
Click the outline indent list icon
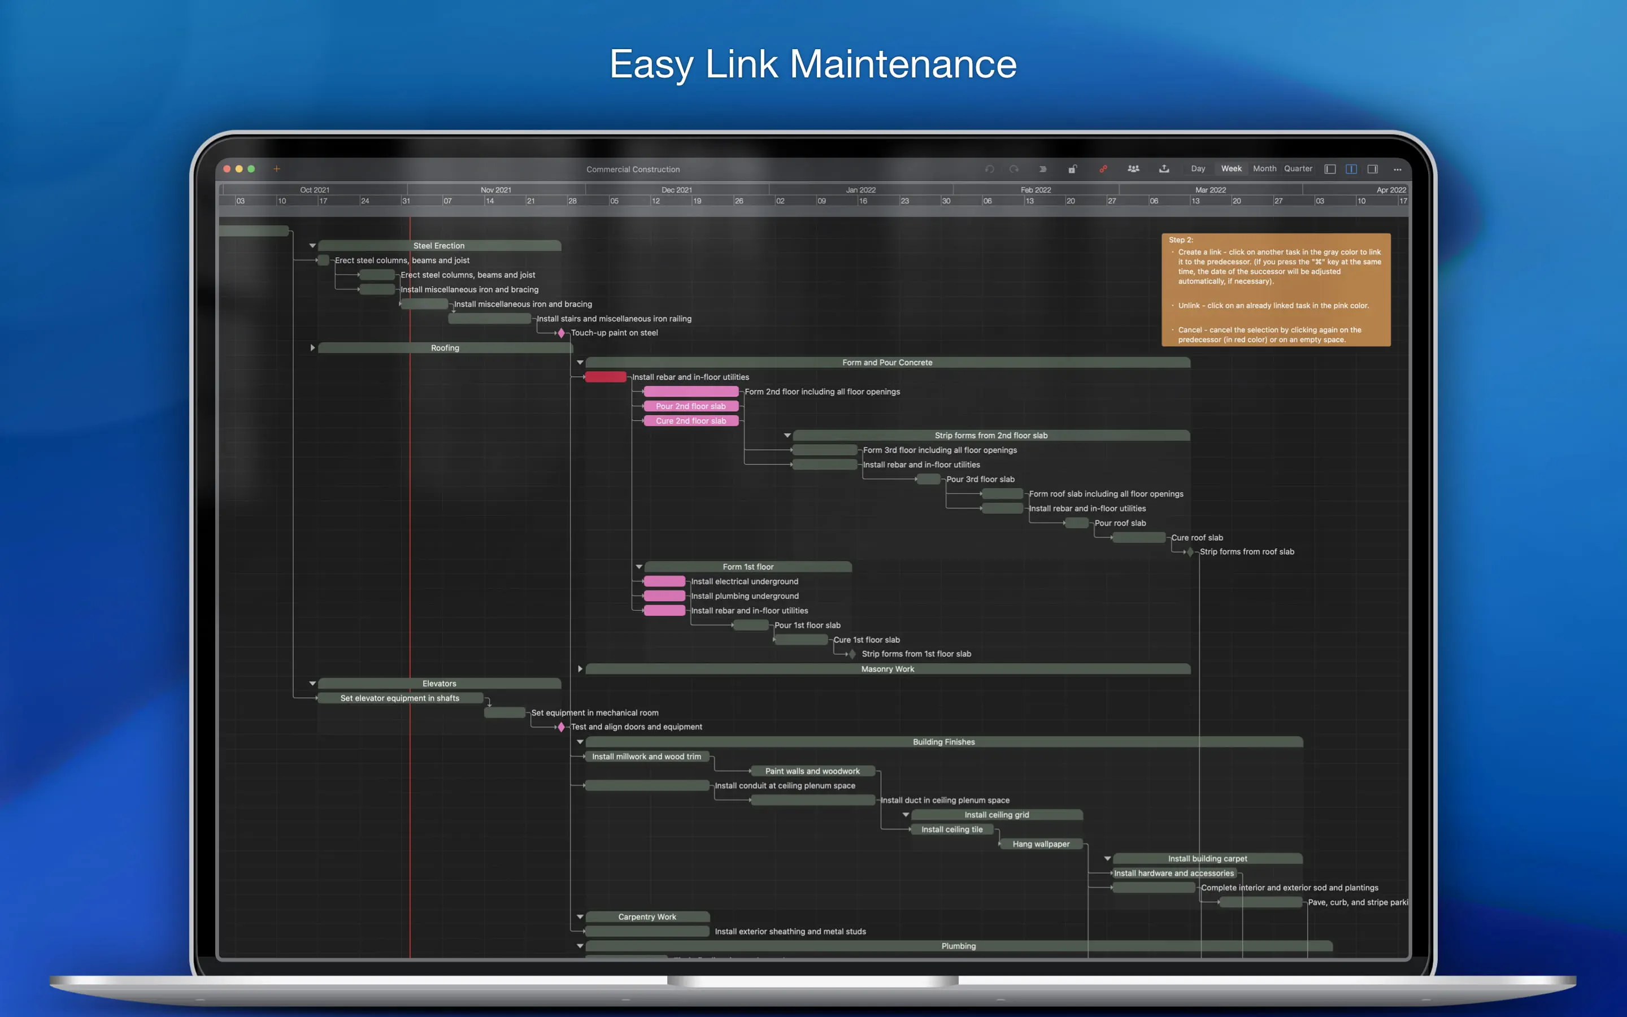coord(1043,169)
